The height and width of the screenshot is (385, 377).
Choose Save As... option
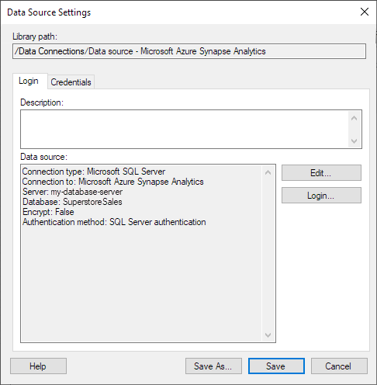click(213, 366)
